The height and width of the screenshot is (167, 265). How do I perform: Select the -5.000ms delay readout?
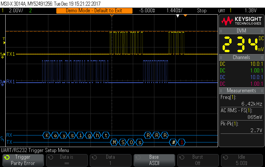147,11
